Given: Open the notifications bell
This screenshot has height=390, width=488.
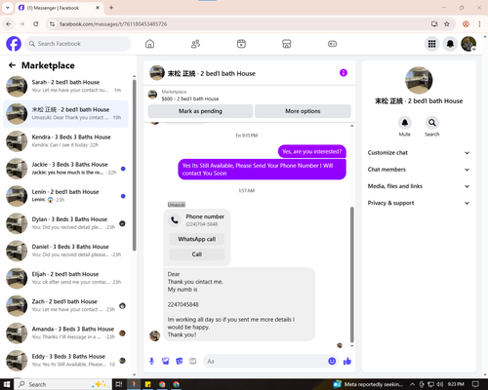Looking at the screenshot, I should 450,44.
